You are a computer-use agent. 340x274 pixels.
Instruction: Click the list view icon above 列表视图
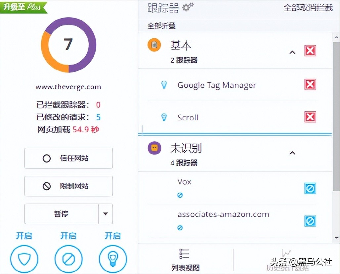tap(184, 253)
